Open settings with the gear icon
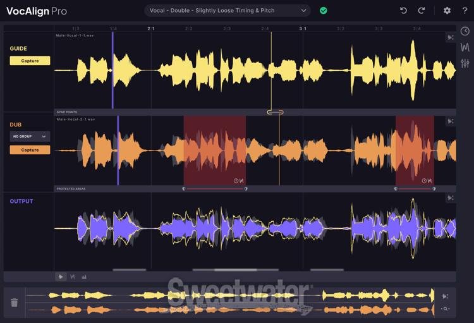The width and height of the screenshot is (474, 323). 447,11
